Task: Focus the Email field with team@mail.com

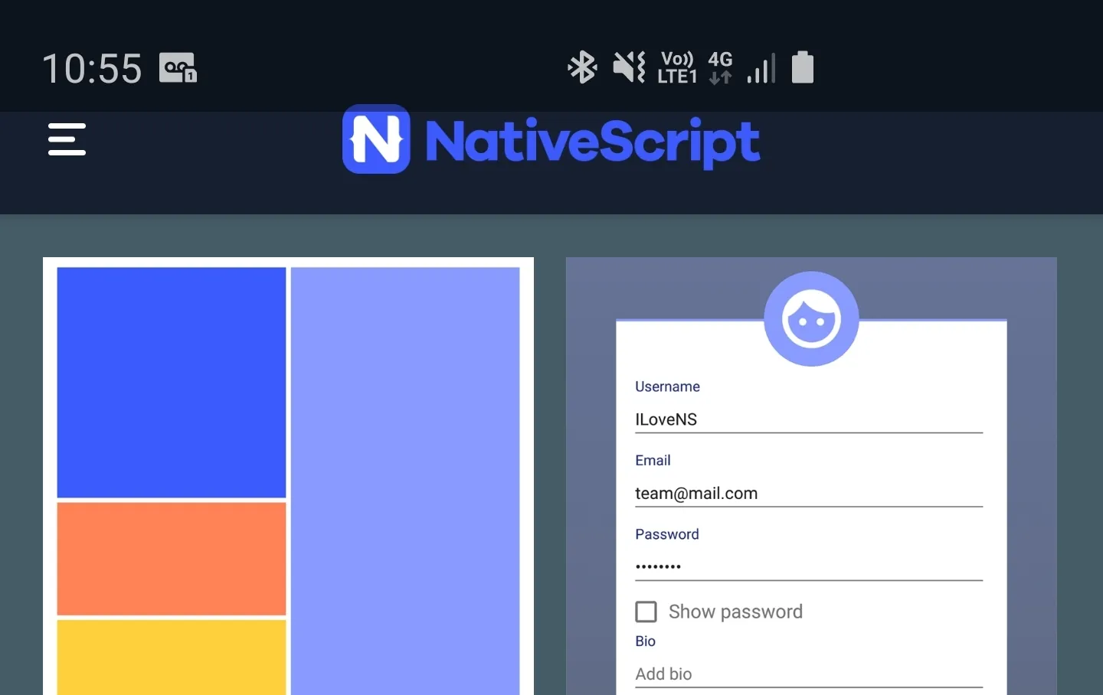Action: tap(809, 494)
